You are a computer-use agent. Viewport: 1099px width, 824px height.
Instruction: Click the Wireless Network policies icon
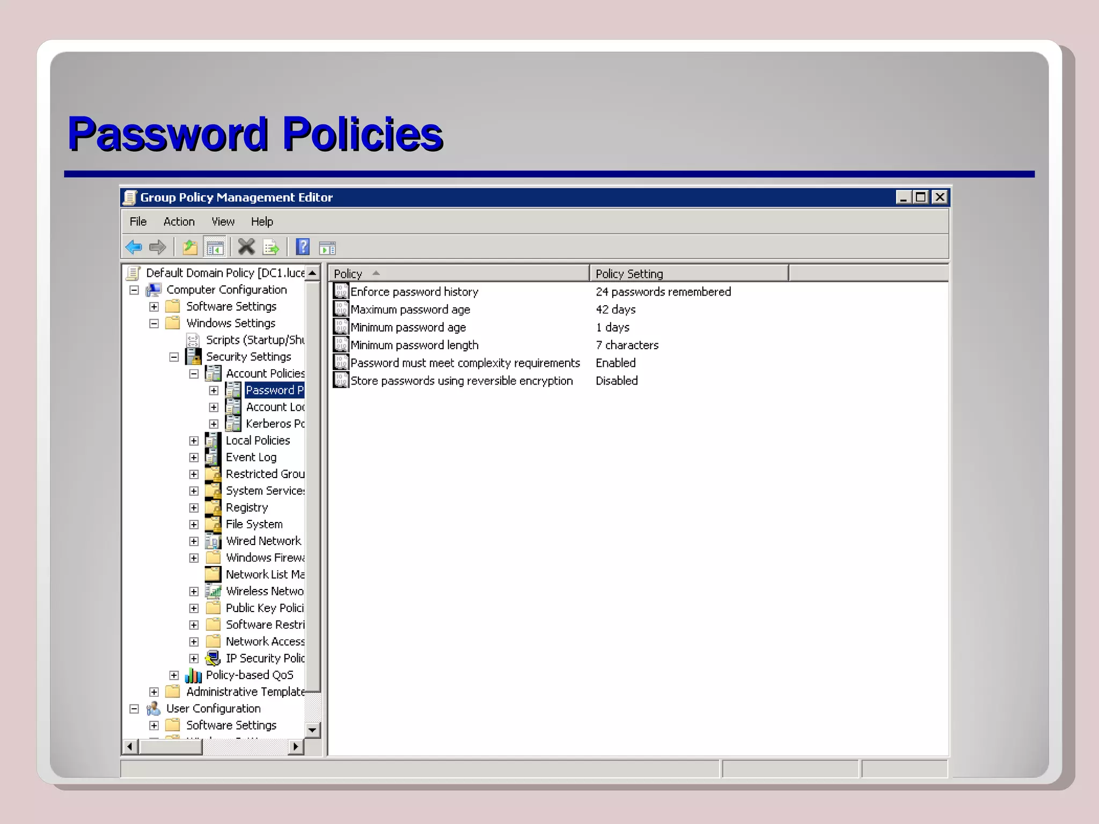[x=213, y=591]
